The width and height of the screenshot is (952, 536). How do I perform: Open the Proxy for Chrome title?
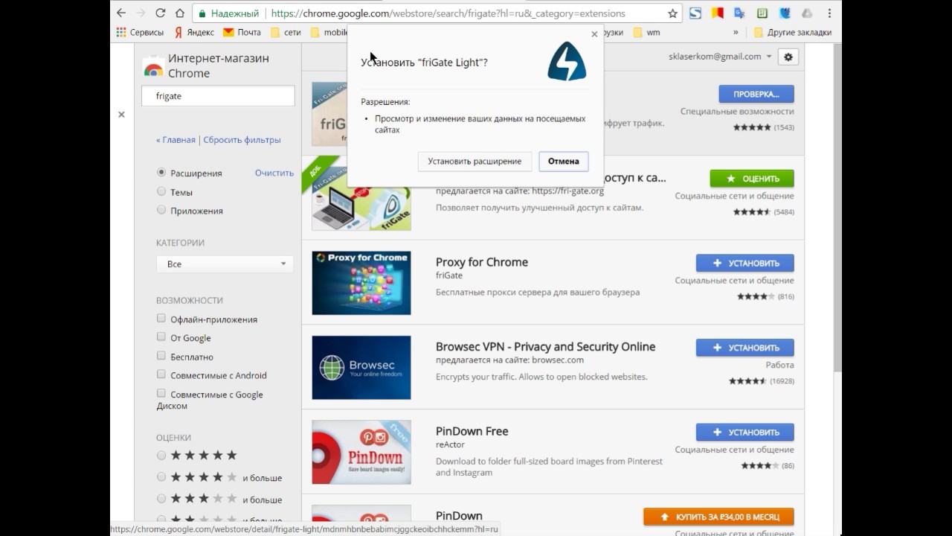[x=482, y=262]
